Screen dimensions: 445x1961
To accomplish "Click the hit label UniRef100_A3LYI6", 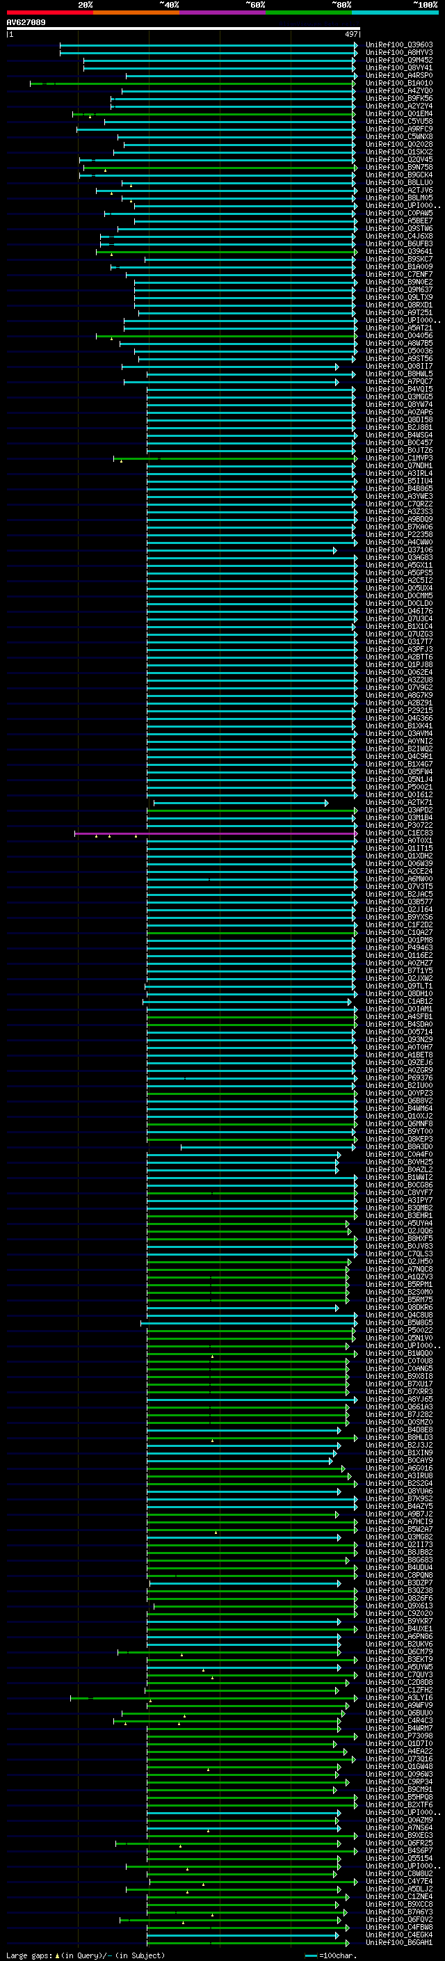I will (x=399, y=1697).
